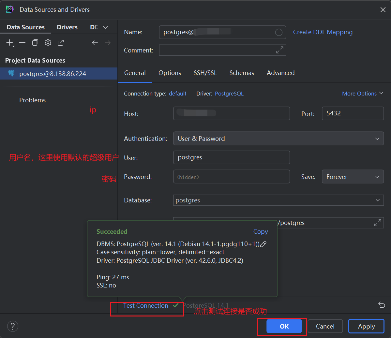Click the SSL: no text
Screen dimensions: 391x338
[x=106, y=286]
